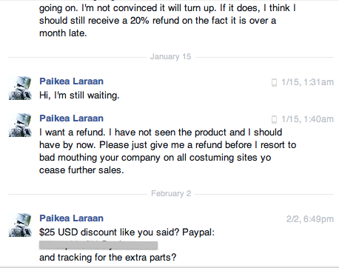Click the avatar beside "Hi, I'm still waiting."
The width and height of the screenshot is (339, 268).
20,88
